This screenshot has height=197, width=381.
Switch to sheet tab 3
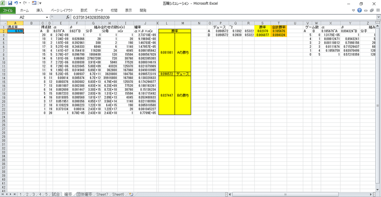33,194
